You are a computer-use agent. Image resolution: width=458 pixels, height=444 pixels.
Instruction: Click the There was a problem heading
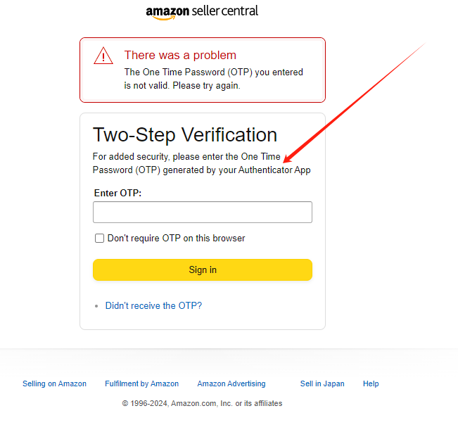[x=180, y=55]
